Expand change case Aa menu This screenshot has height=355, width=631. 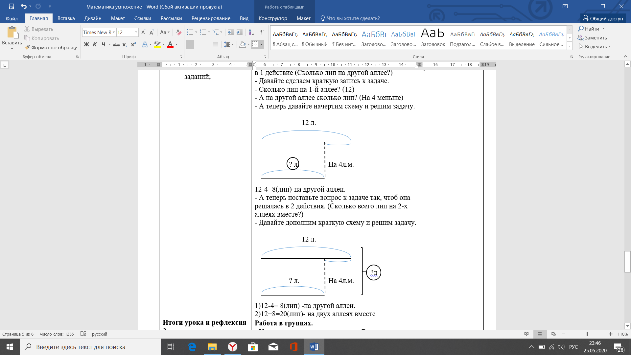pyautogui.click(x=165, y=32)
